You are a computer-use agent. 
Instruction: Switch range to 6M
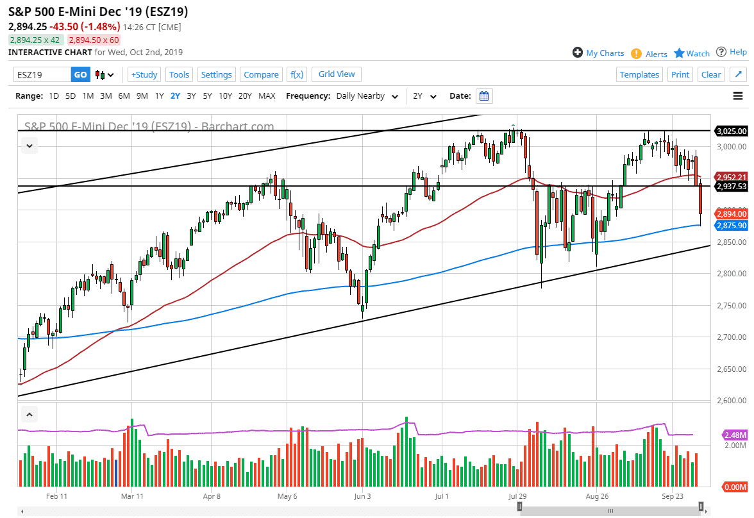click(x=124, y=96)
